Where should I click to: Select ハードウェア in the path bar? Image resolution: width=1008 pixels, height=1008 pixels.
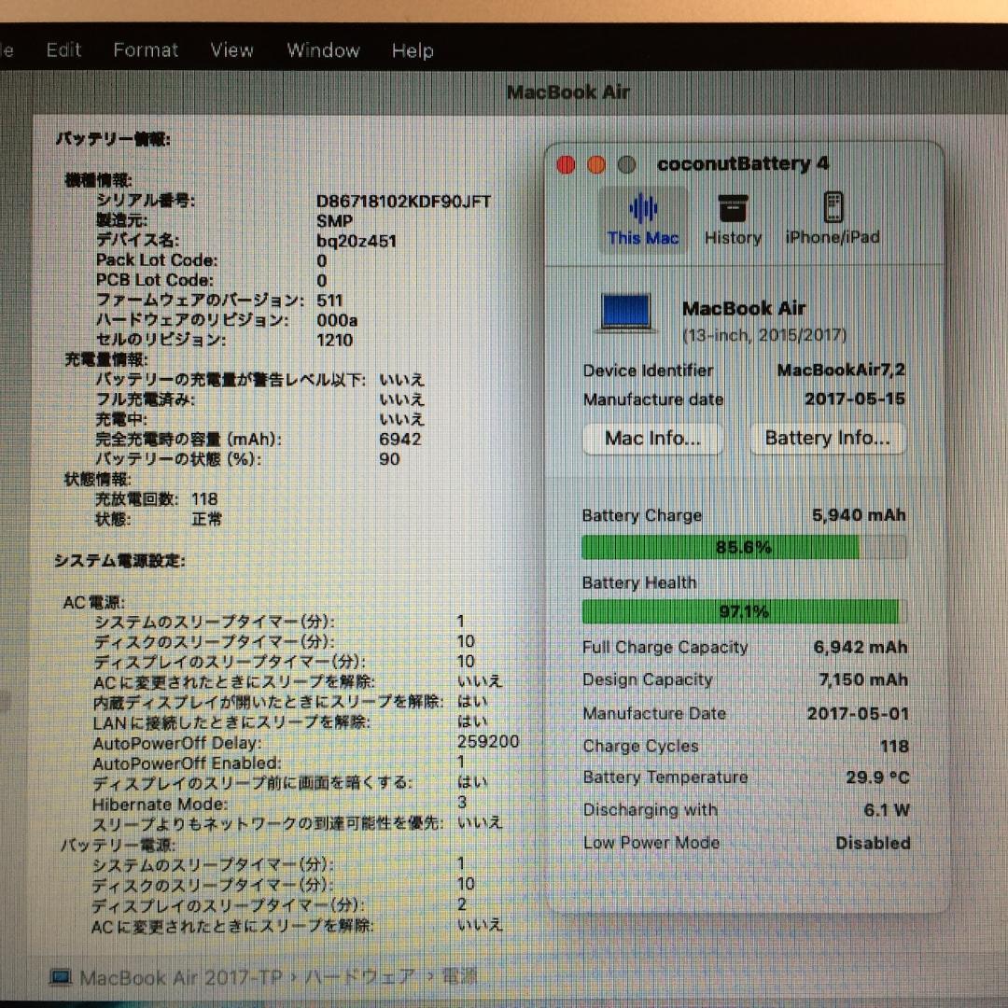point(359,976)
